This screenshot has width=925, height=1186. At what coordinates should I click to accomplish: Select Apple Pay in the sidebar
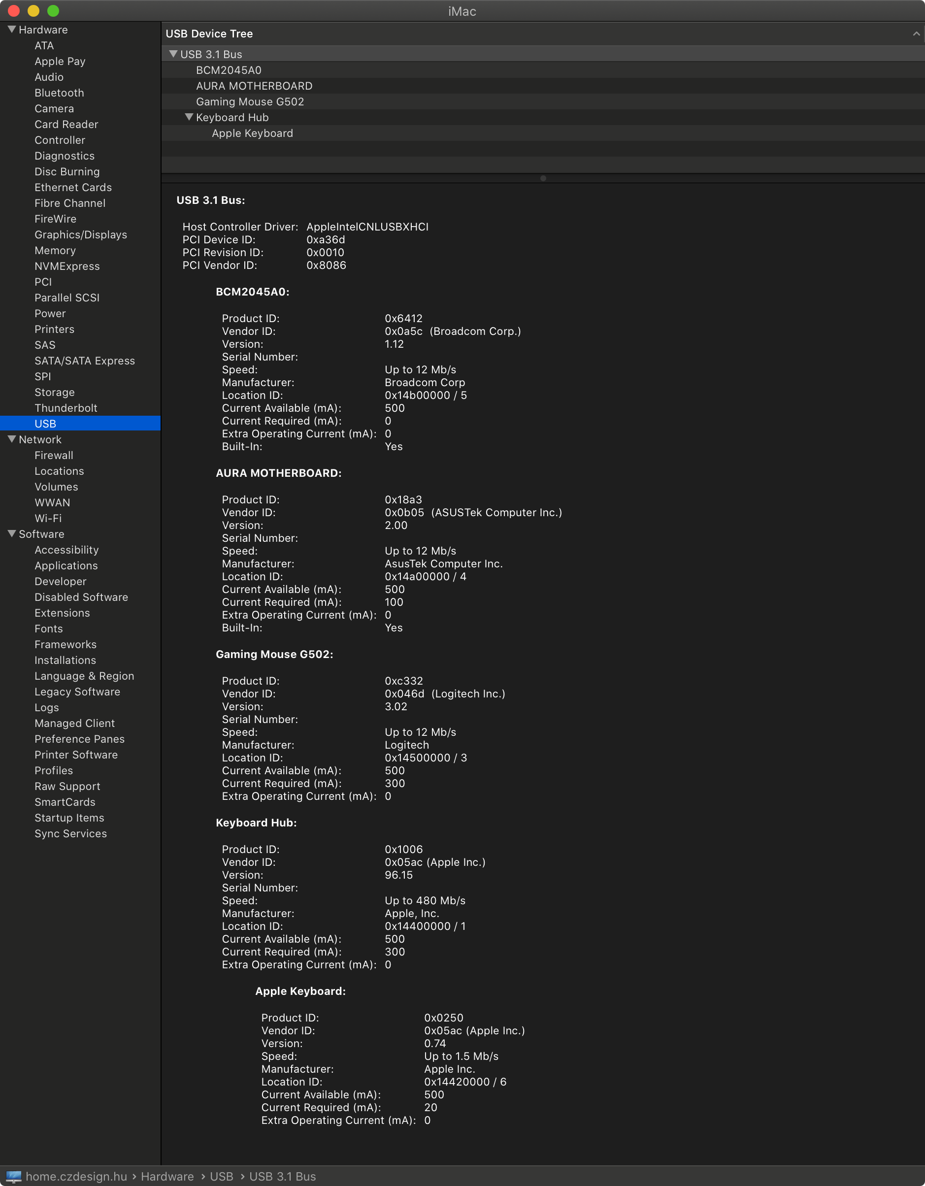(60, 62)
